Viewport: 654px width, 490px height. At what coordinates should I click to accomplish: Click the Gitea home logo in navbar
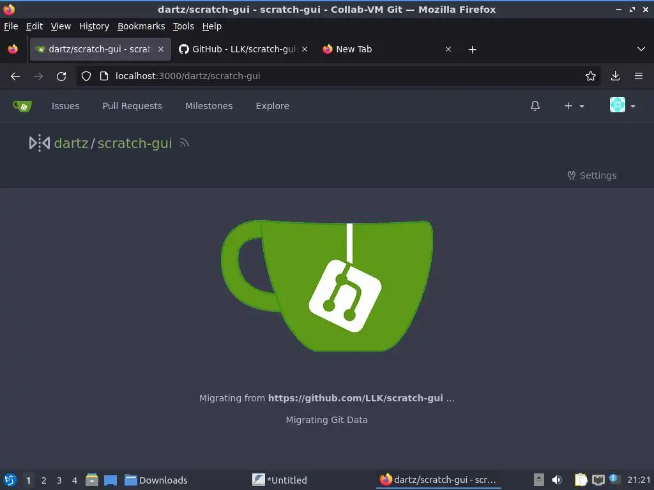click(x=22, y=107)
